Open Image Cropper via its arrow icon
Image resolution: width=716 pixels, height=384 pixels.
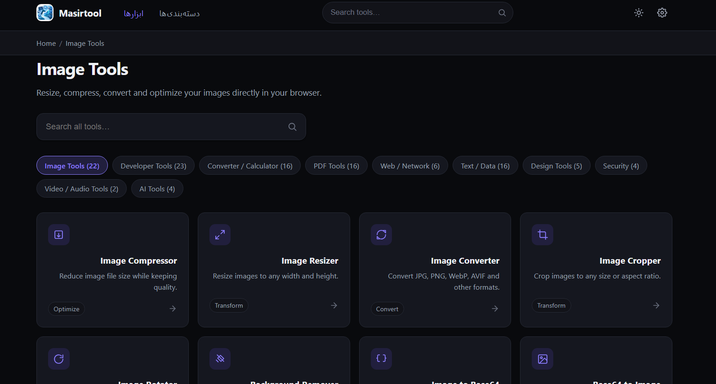point(656,305)
